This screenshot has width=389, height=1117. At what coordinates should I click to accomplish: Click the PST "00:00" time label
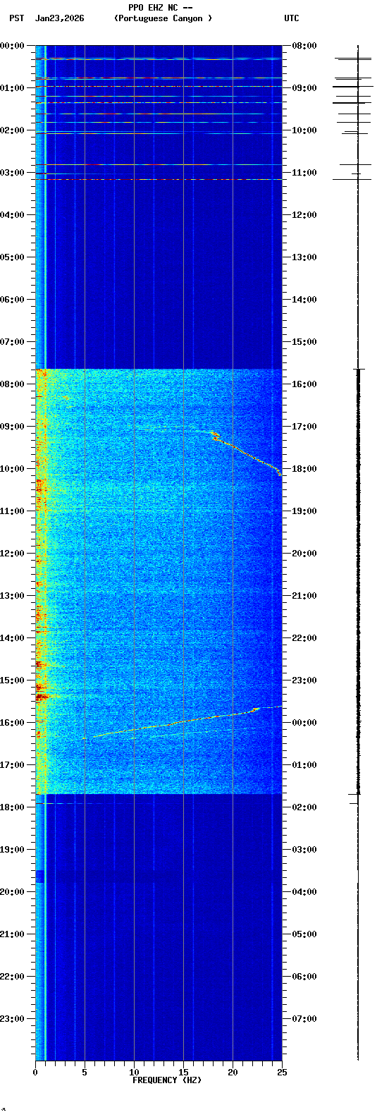coord(12,45)
